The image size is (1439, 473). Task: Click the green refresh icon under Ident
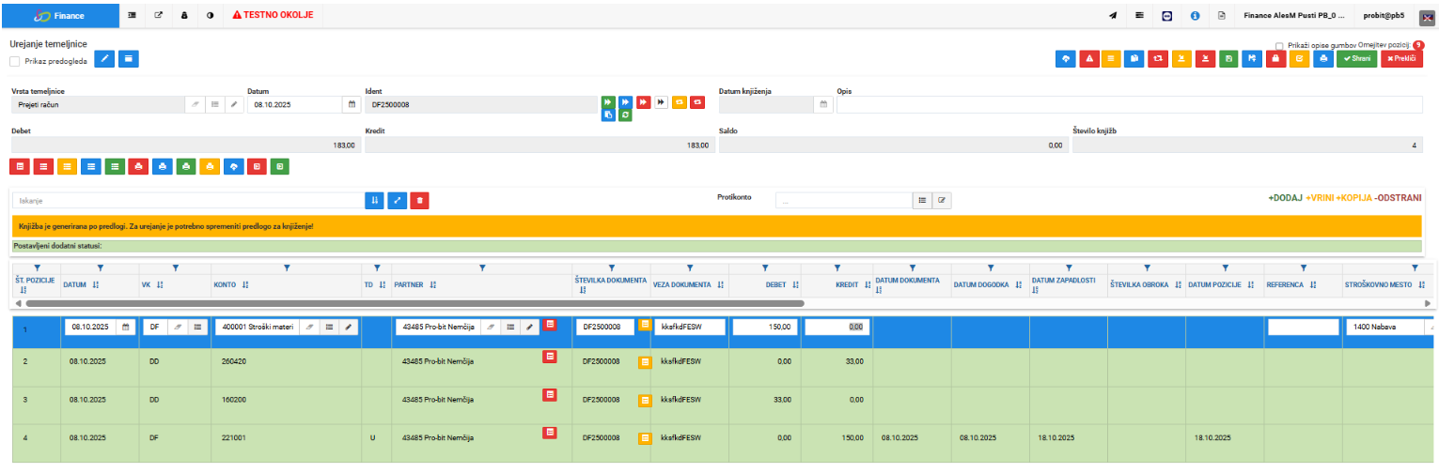(626, 115)
